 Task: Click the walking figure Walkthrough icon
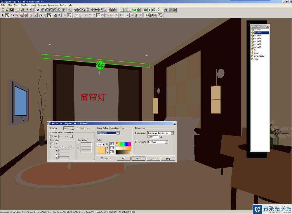[136, 15]
